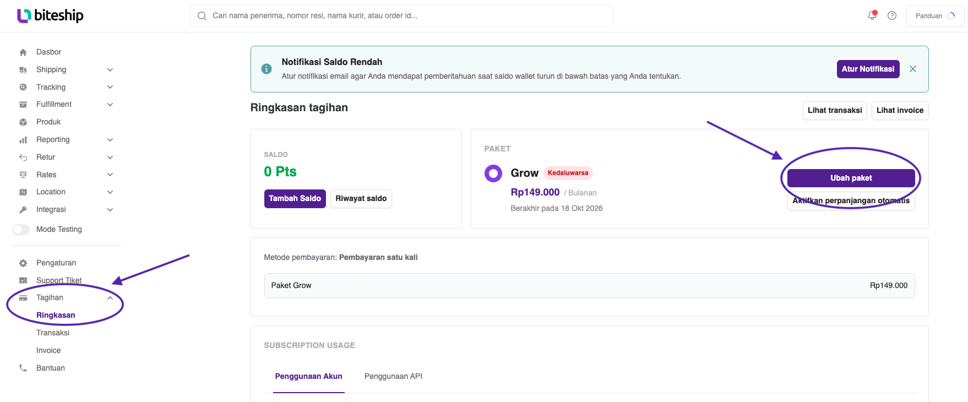Click the Ubah paket button
The width and height of the screenshot is (968, 402).
pyautogui.click(x=851, y=178)
